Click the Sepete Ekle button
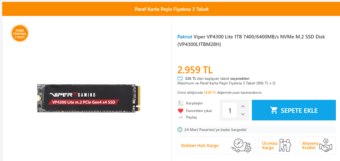Viewport: 340px width, 161px height. point(294,110)
